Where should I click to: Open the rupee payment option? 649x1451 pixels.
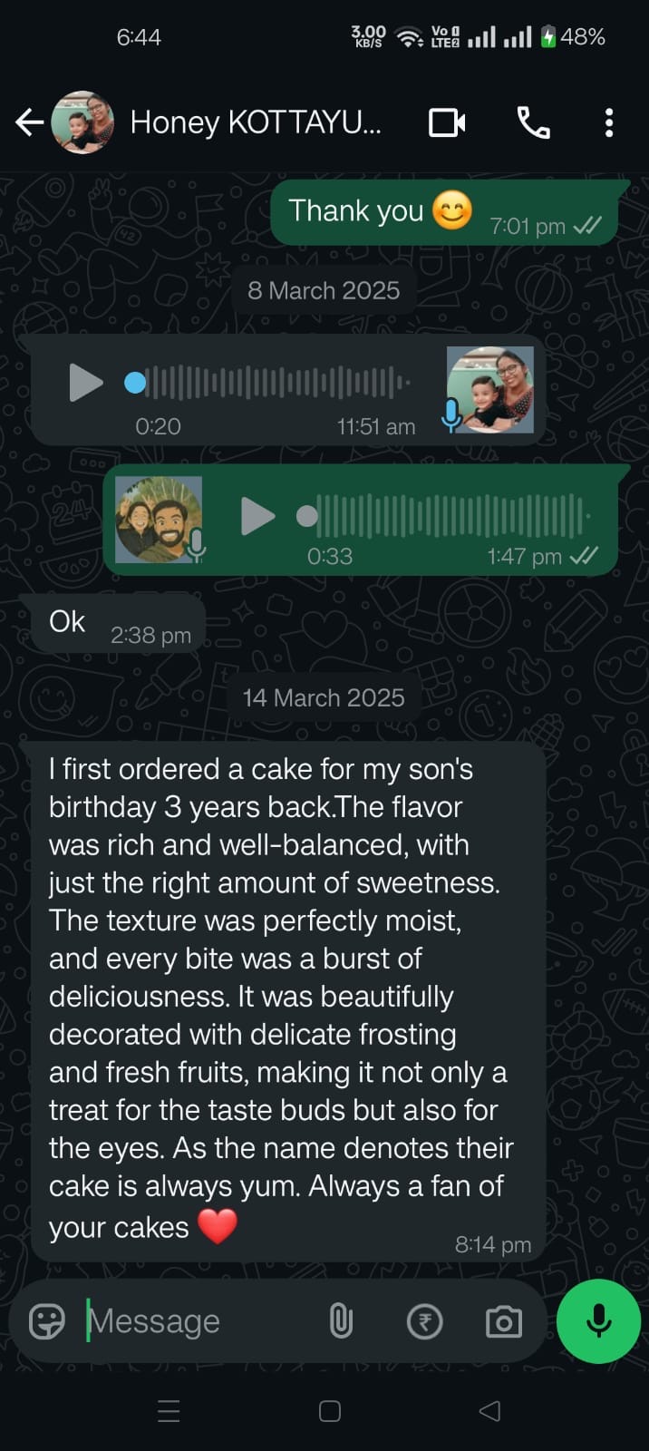[424, 1321]
